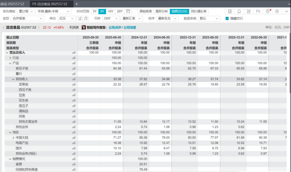Open chart icon for 坚果类 row
The height and width of the screenshot is (172, 291).
click(x=74, y=84)
